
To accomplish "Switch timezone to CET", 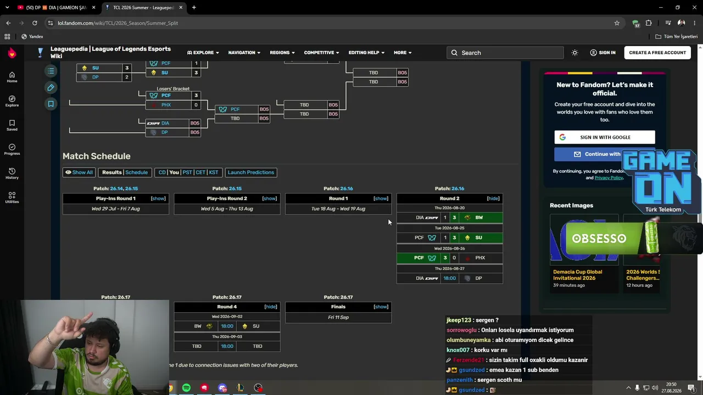I will pyautogui.click(x=200, y=172).
